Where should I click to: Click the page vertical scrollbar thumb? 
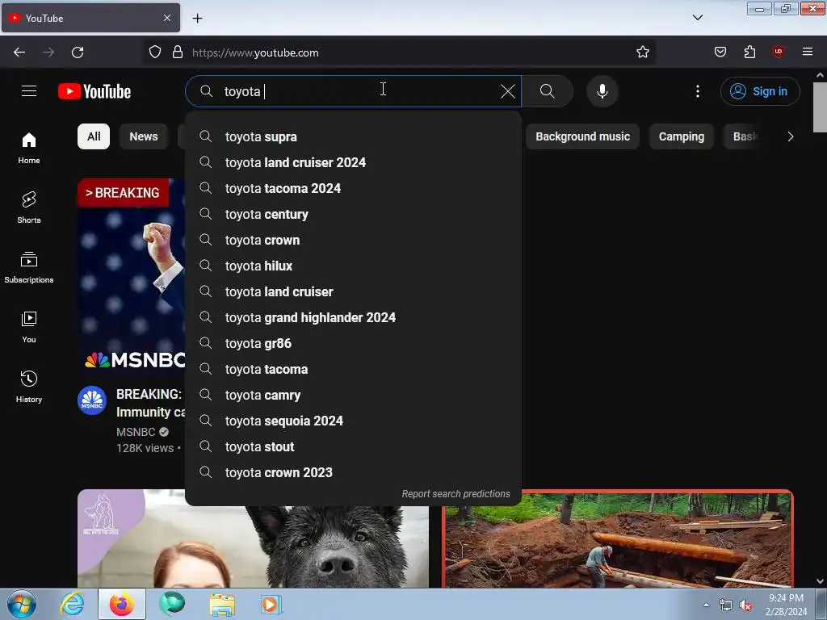point(820,107)
